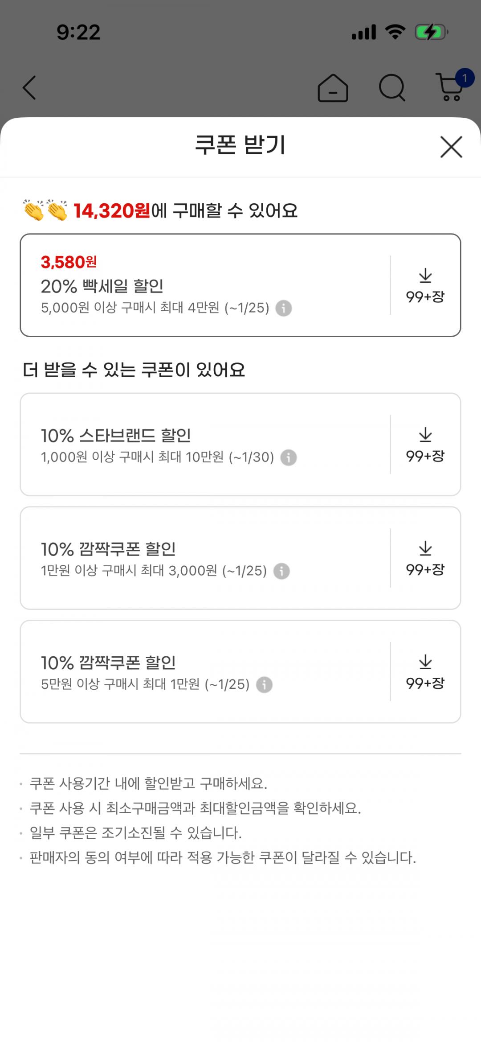Tap the cart badge showing 1
481x1042 pixels.
click(x=465, y=78)
